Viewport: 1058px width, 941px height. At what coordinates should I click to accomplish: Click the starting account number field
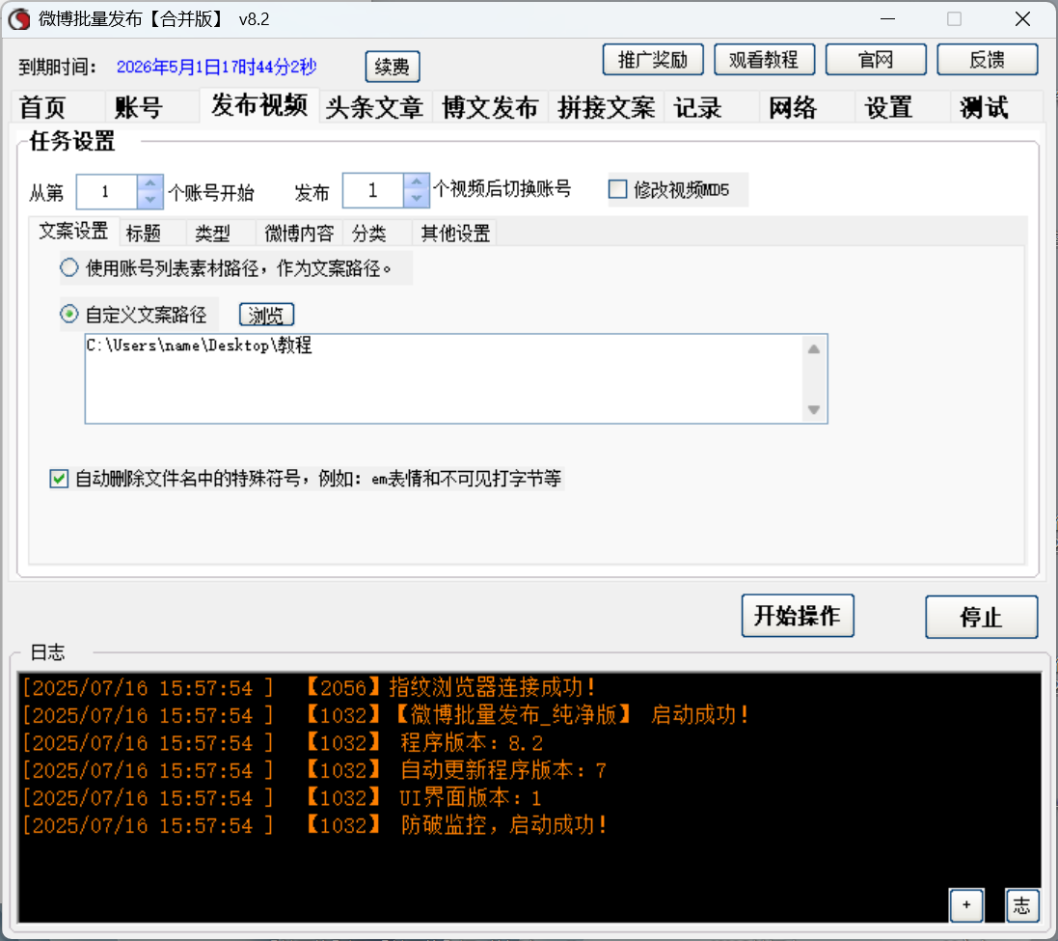(107, 192)
